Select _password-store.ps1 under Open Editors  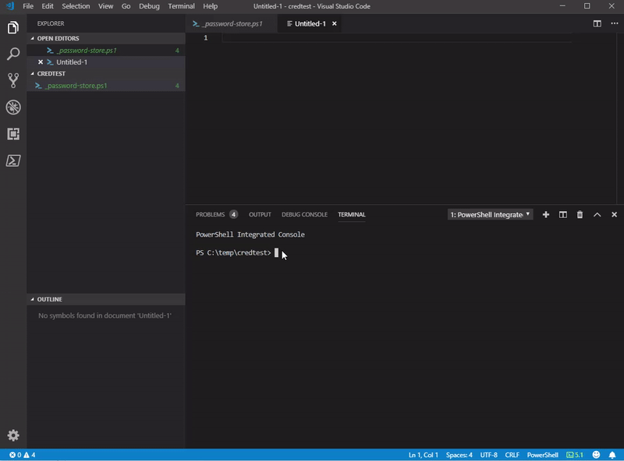pyautogui.click(x=106, y=51)
